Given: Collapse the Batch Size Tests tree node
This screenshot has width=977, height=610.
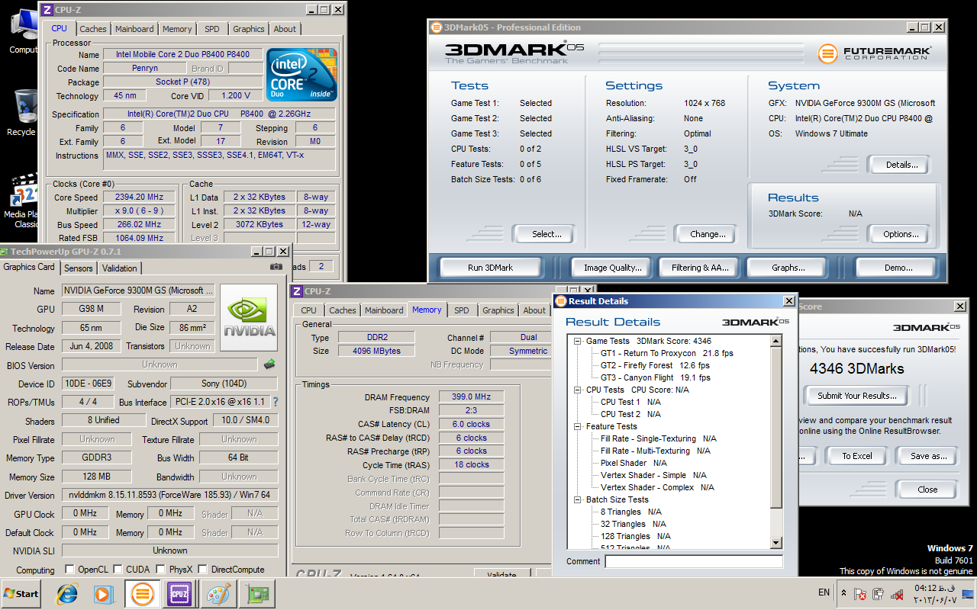Looking at the screenshot, I should (578, 499).
